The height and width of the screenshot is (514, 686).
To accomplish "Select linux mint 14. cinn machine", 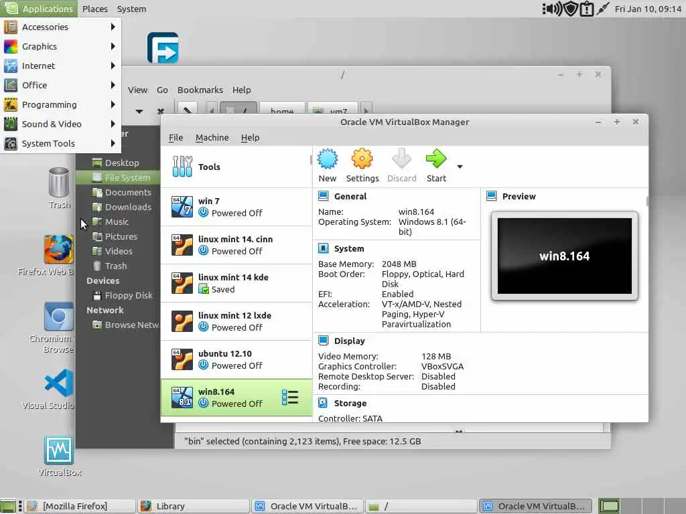I will [236, 245].
